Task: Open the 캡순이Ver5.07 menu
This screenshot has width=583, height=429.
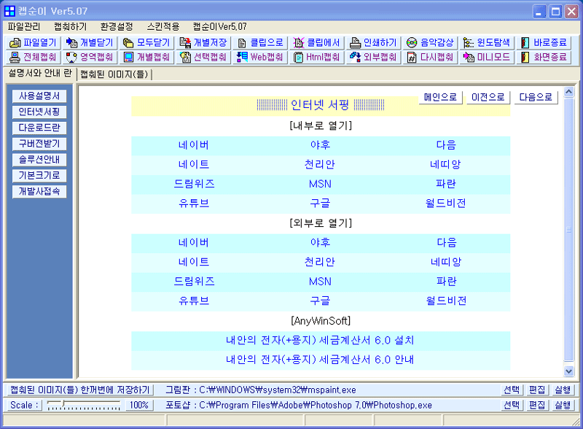Action: coord(220,26)
